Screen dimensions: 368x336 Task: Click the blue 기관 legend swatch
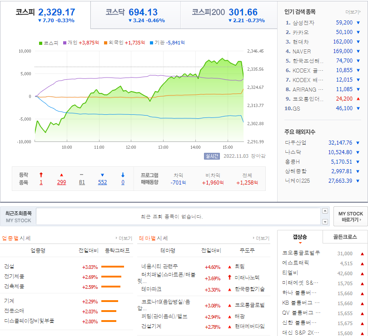[x=151, y=43]
